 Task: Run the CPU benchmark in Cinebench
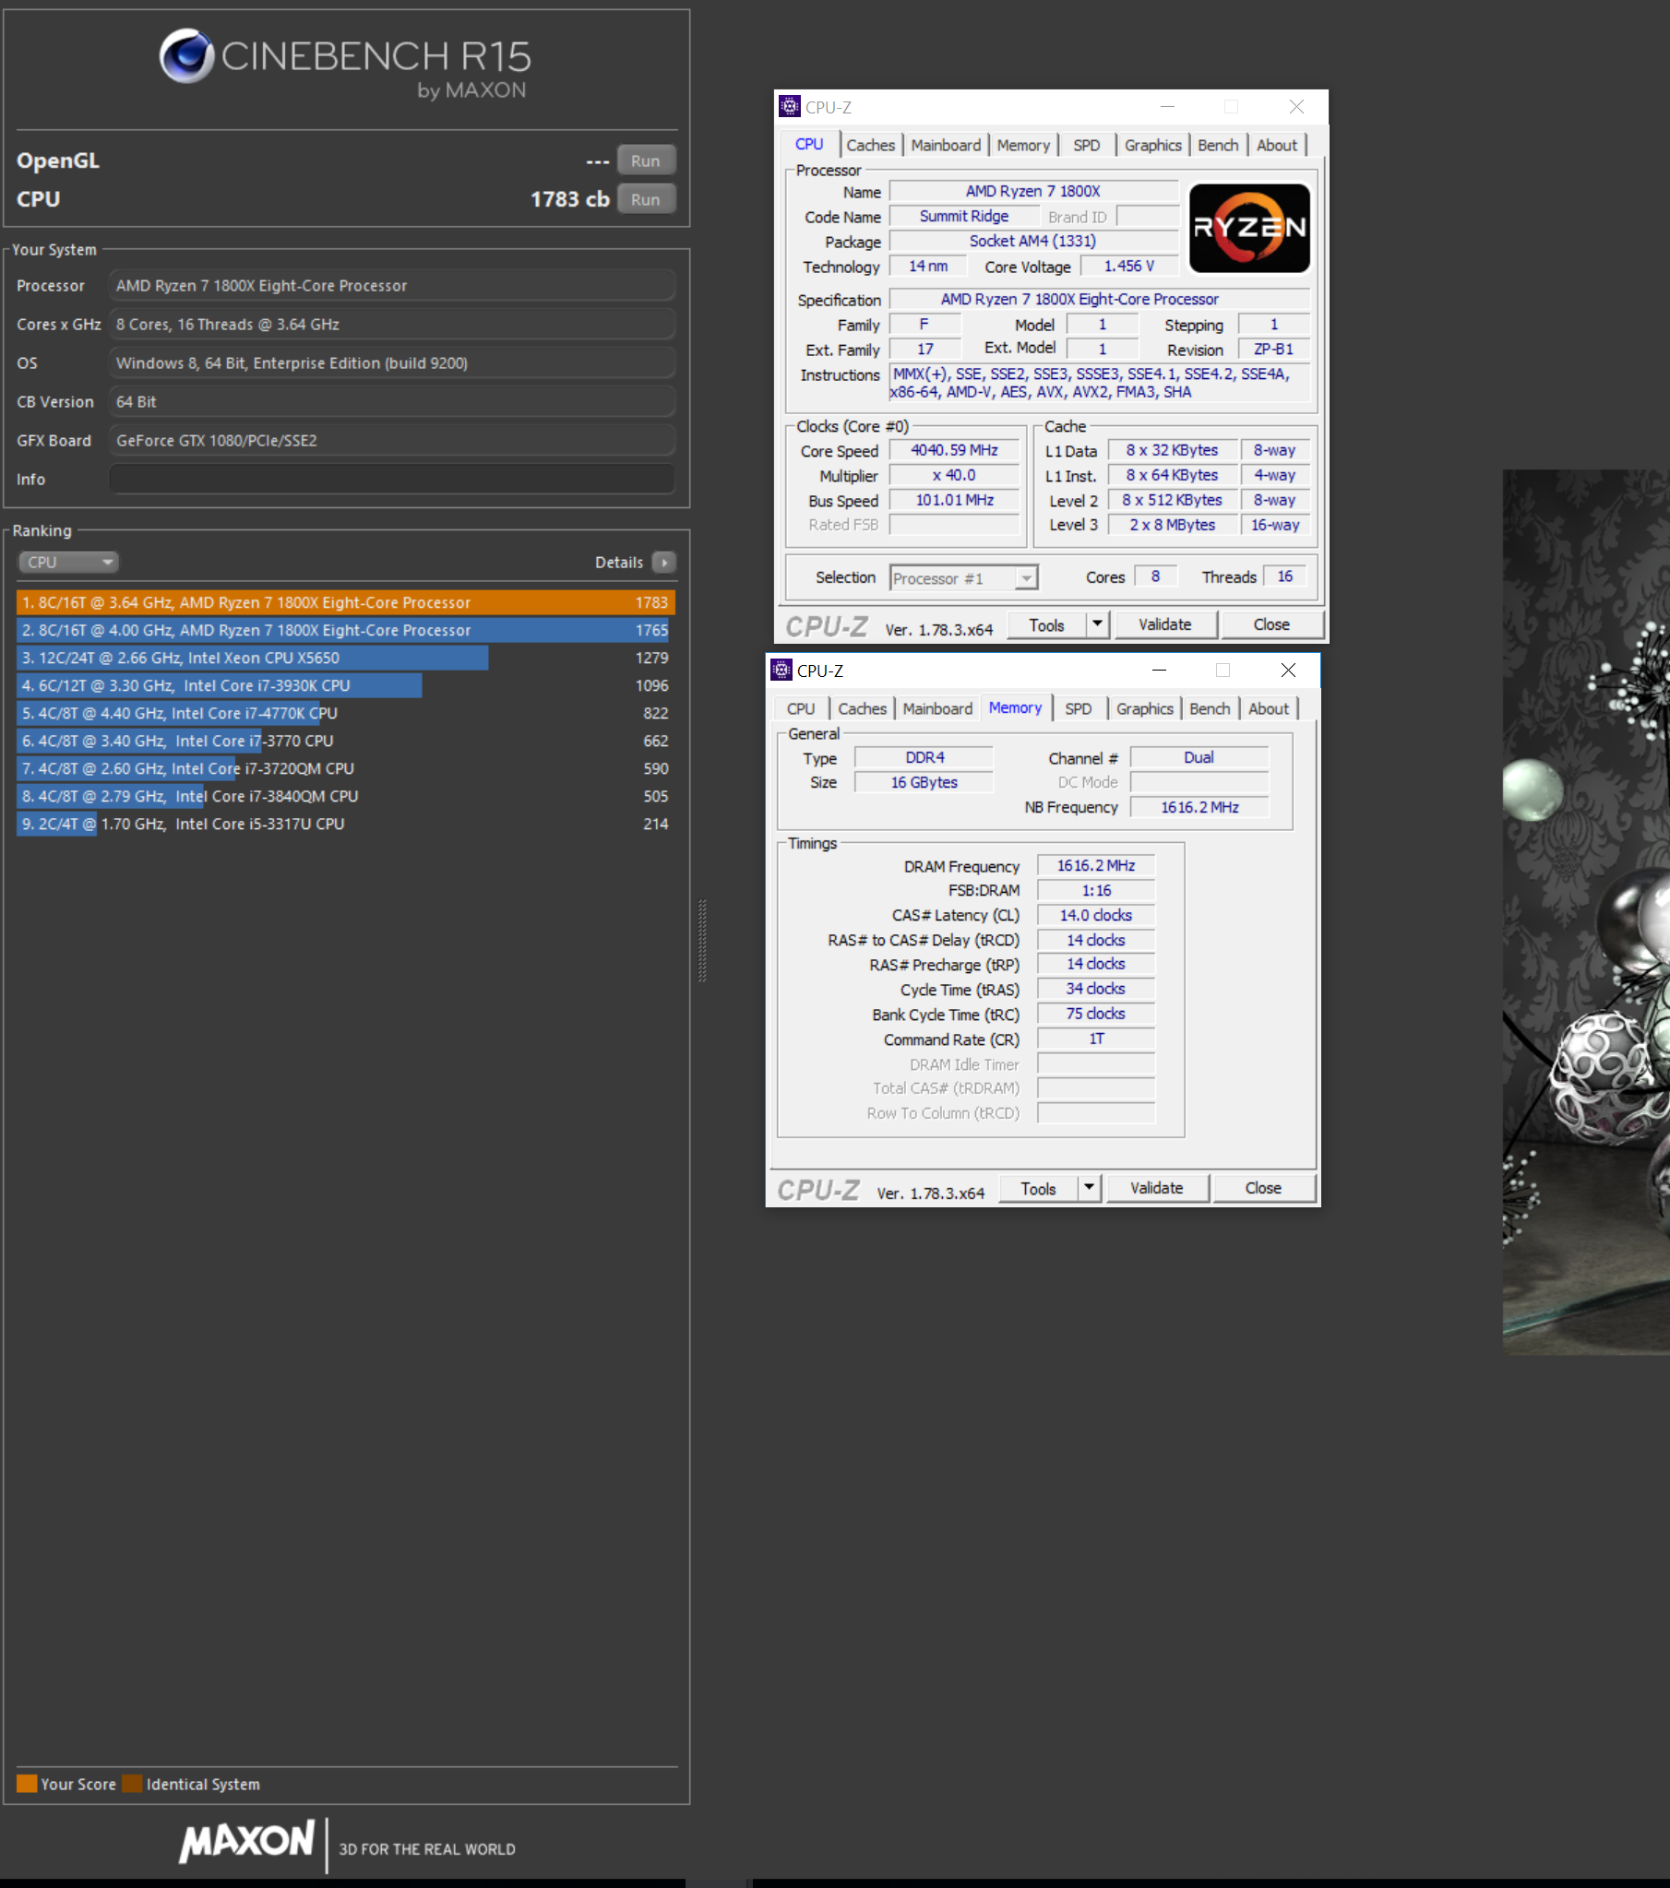645,199
